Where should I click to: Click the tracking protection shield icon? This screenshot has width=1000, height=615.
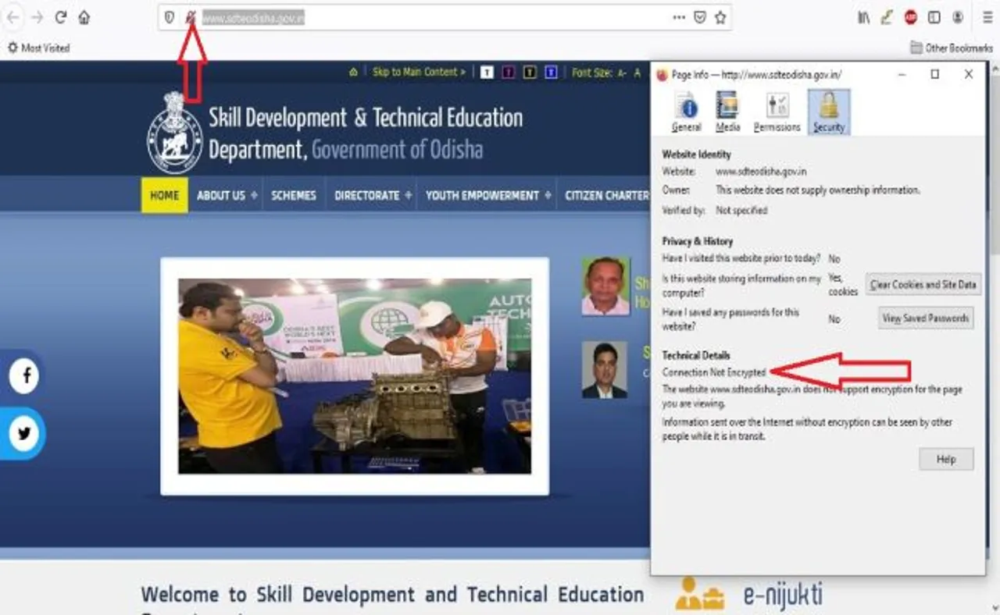coord(169,17)
